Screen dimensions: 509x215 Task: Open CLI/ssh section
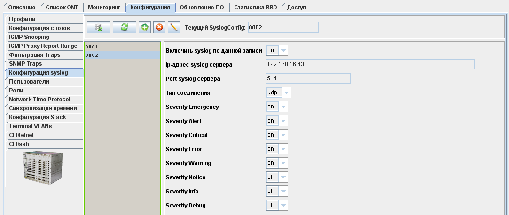click(44, 144)
